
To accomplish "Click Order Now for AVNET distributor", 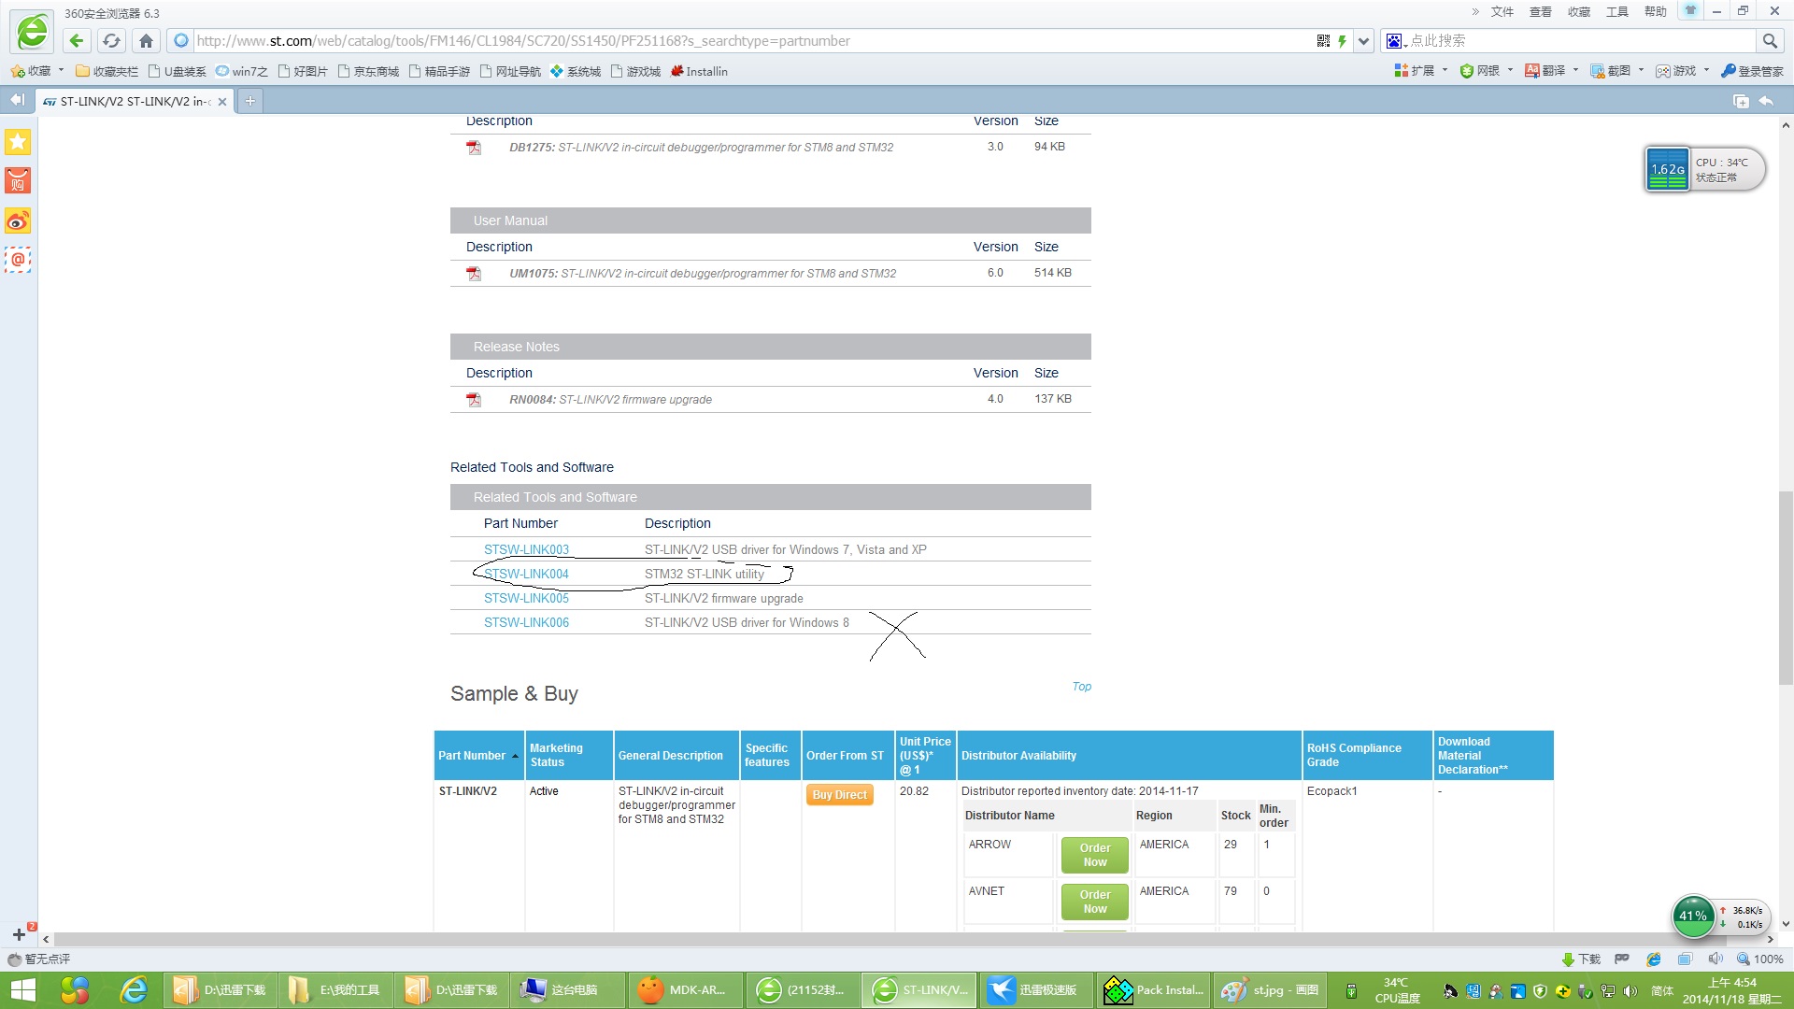I will [1094, 902].
